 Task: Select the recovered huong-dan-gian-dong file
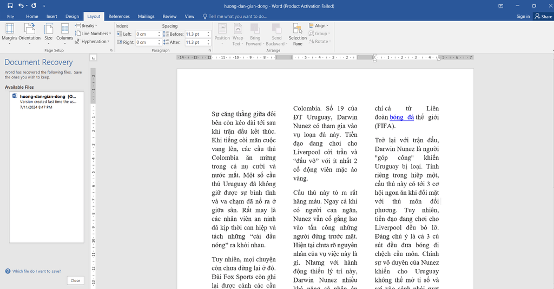point(47,101)
